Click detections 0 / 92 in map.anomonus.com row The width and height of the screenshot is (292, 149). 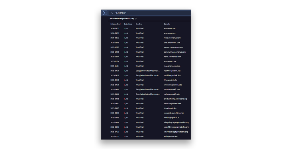[126, 66]
